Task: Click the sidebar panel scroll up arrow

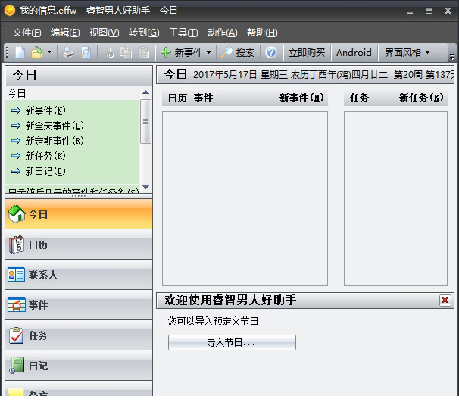Action: 145,93
